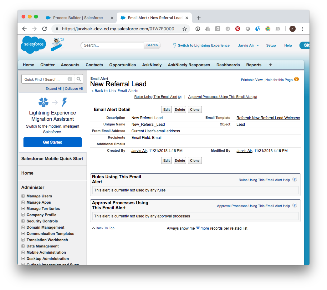Image resolution: width=327 pixels, height=290 pixels.
Task: Bookmark page with star icon
Action: tap(185, 29)
